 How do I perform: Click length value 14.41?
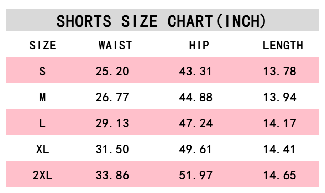coord(279,149)
